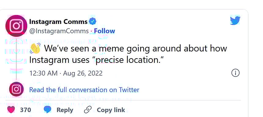Click the 370 likes count

(x=25, y=110)
